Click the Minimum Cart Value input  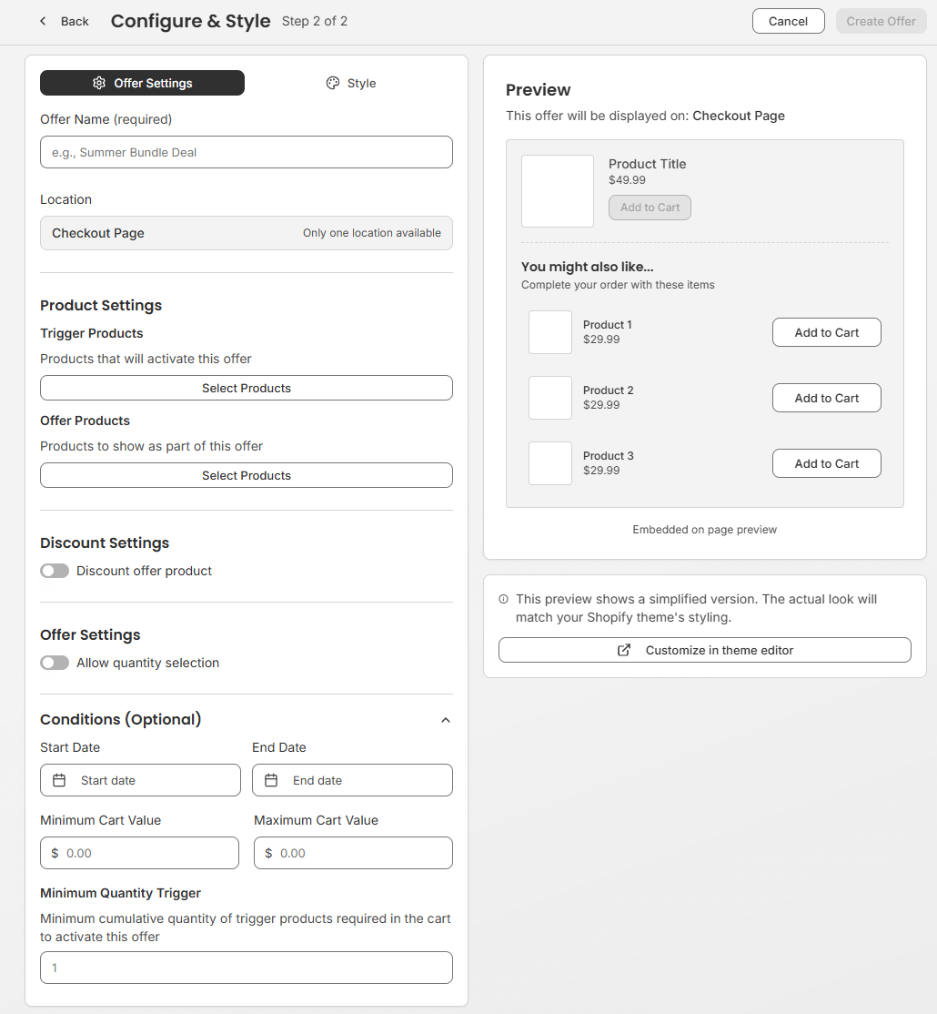coord(139,853)
